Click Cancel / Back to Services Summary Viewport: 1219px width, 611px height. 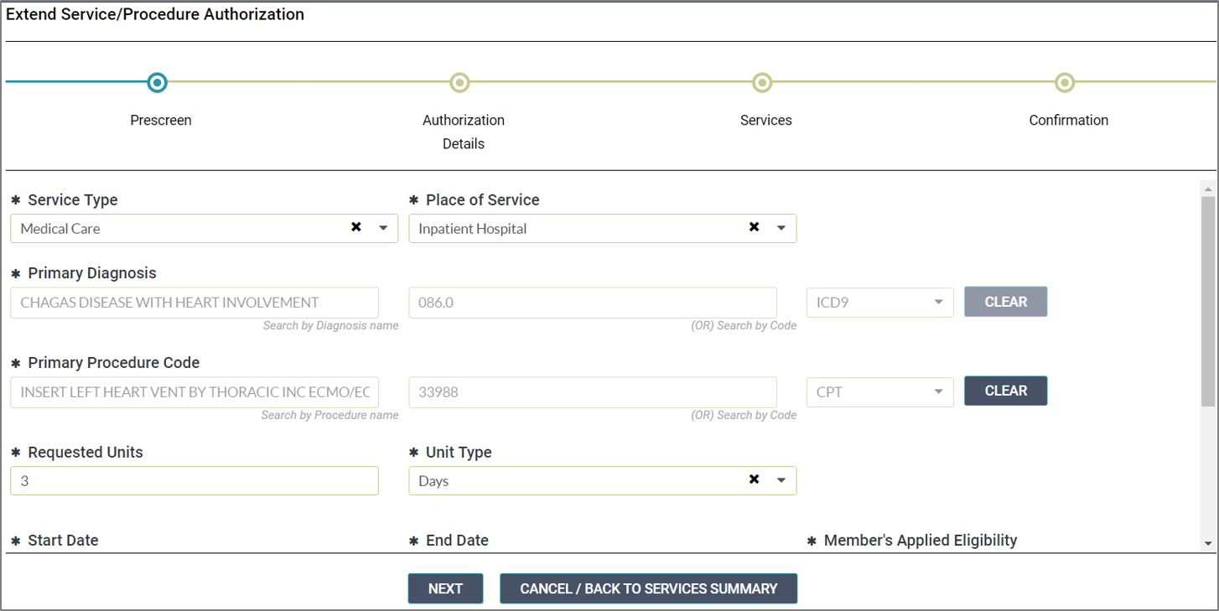click(648, 588)
